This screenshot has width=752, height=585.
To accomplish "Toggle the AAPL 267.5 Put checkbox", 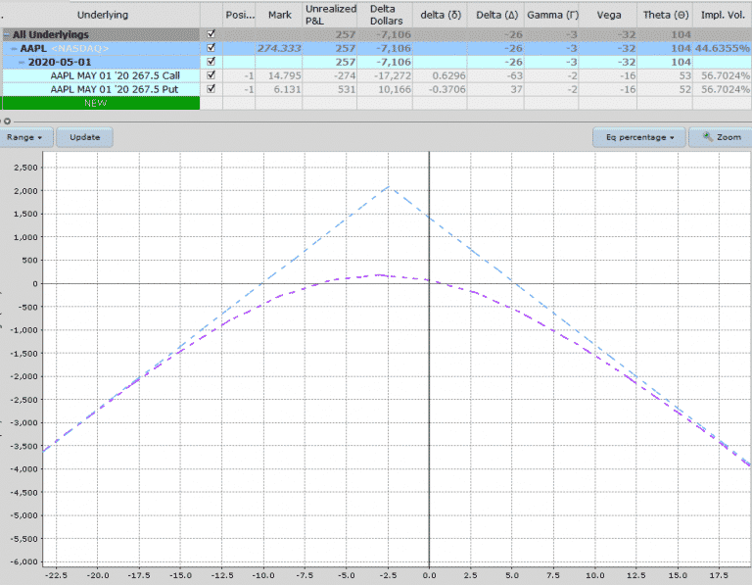I will coord(211,89).
